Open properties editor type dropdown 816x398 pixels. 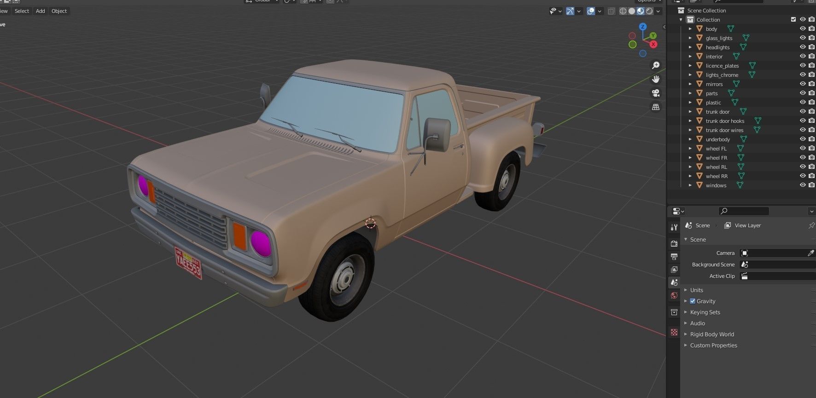pyautogui.click(x=678, y=211)
